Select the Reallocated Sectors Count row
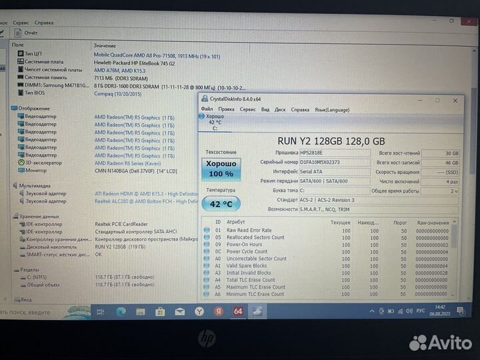The image size is (480, 360). [327, 237]
